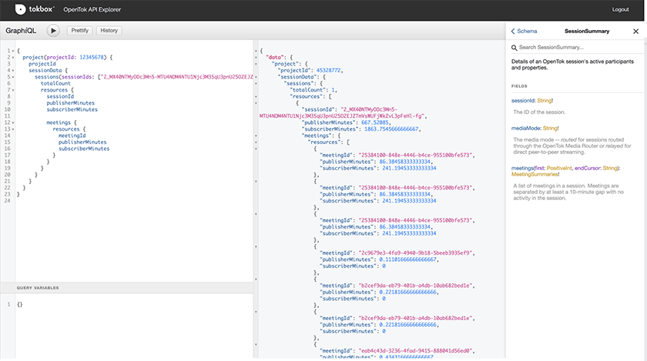Fold the nested resources block at line 13
This screenshot has height=361, width=647.
[13, 129]
